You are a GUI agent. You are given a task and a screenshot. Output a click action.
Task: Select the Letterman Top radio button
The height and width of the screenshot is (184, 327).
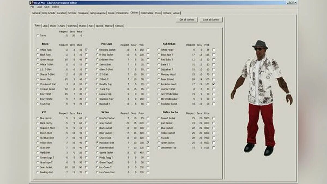[159, 148]
